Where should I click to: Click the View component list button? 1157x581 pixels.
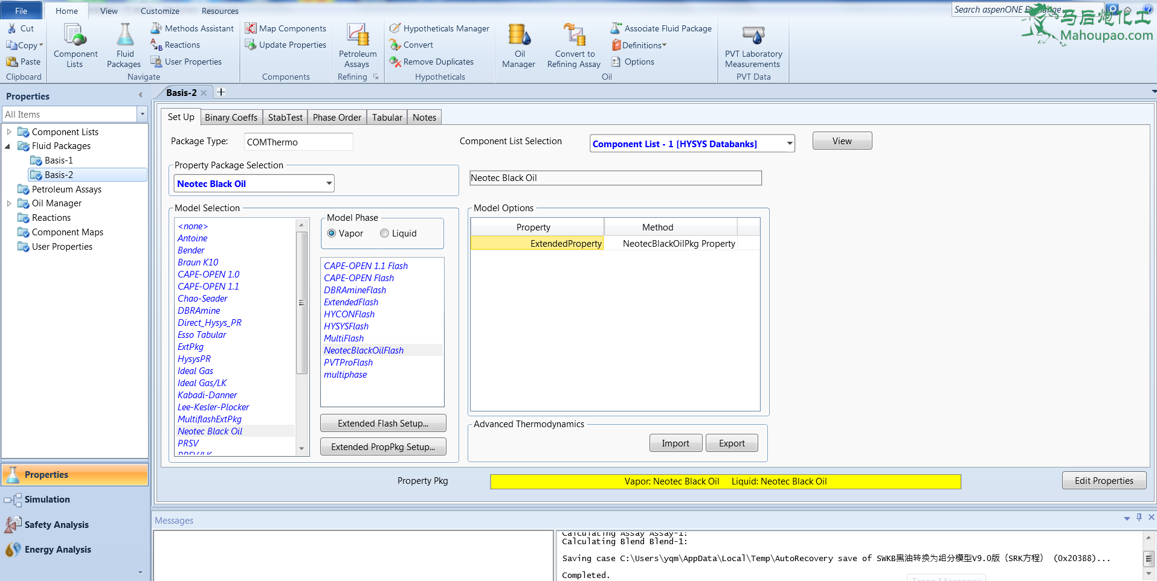842,141
